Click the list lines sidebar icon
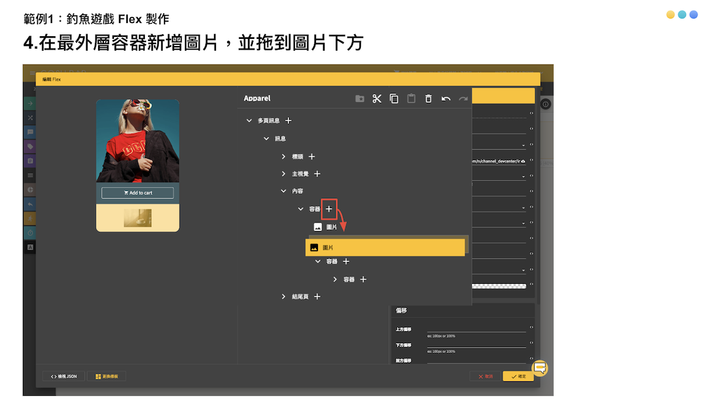Viewport: 711px width, 403px height. coord(30,175)
